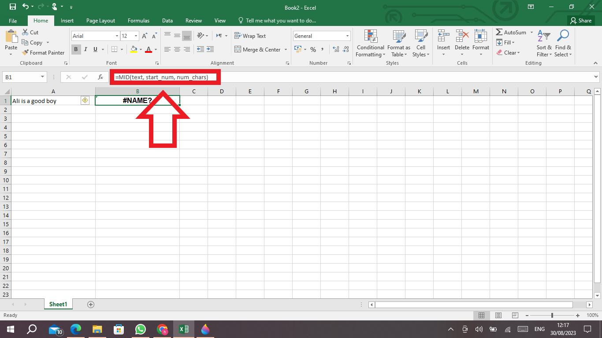Open the Number Format dropdown showing General
602x338 pixels.
click(x=347, y=36)
